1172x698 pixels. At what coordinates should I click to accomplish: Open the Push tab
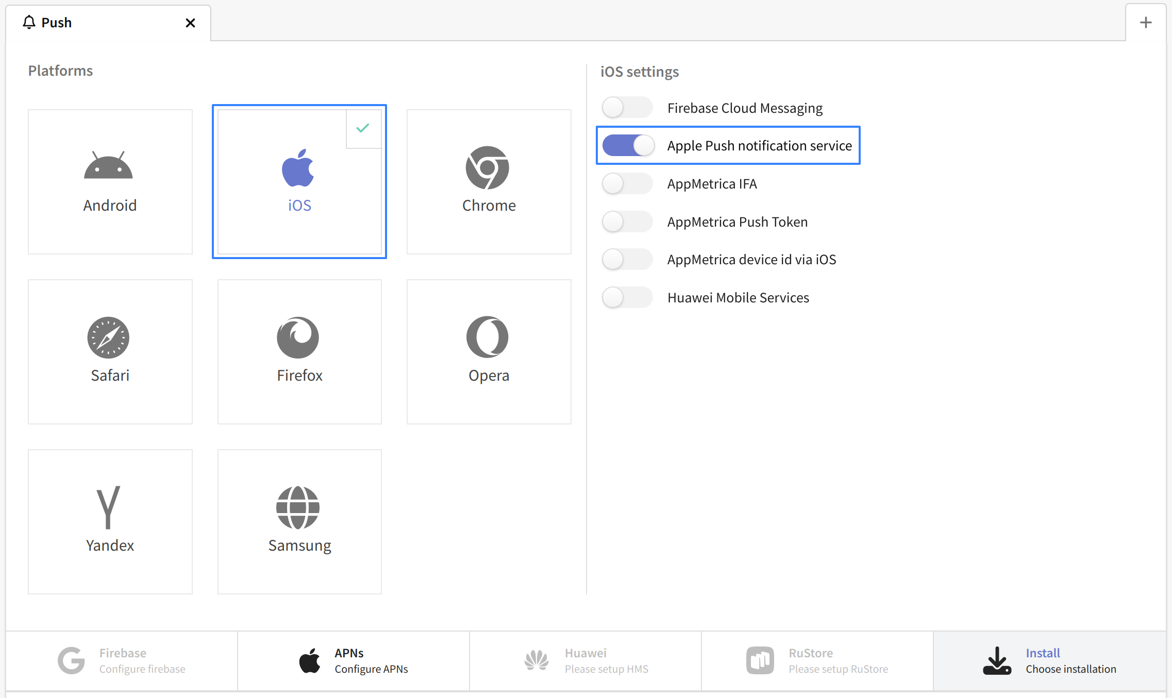(x=108, y=23)
